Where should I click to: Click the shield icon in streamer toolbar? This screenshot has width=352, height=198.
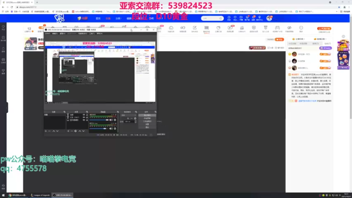click(254, 29)
